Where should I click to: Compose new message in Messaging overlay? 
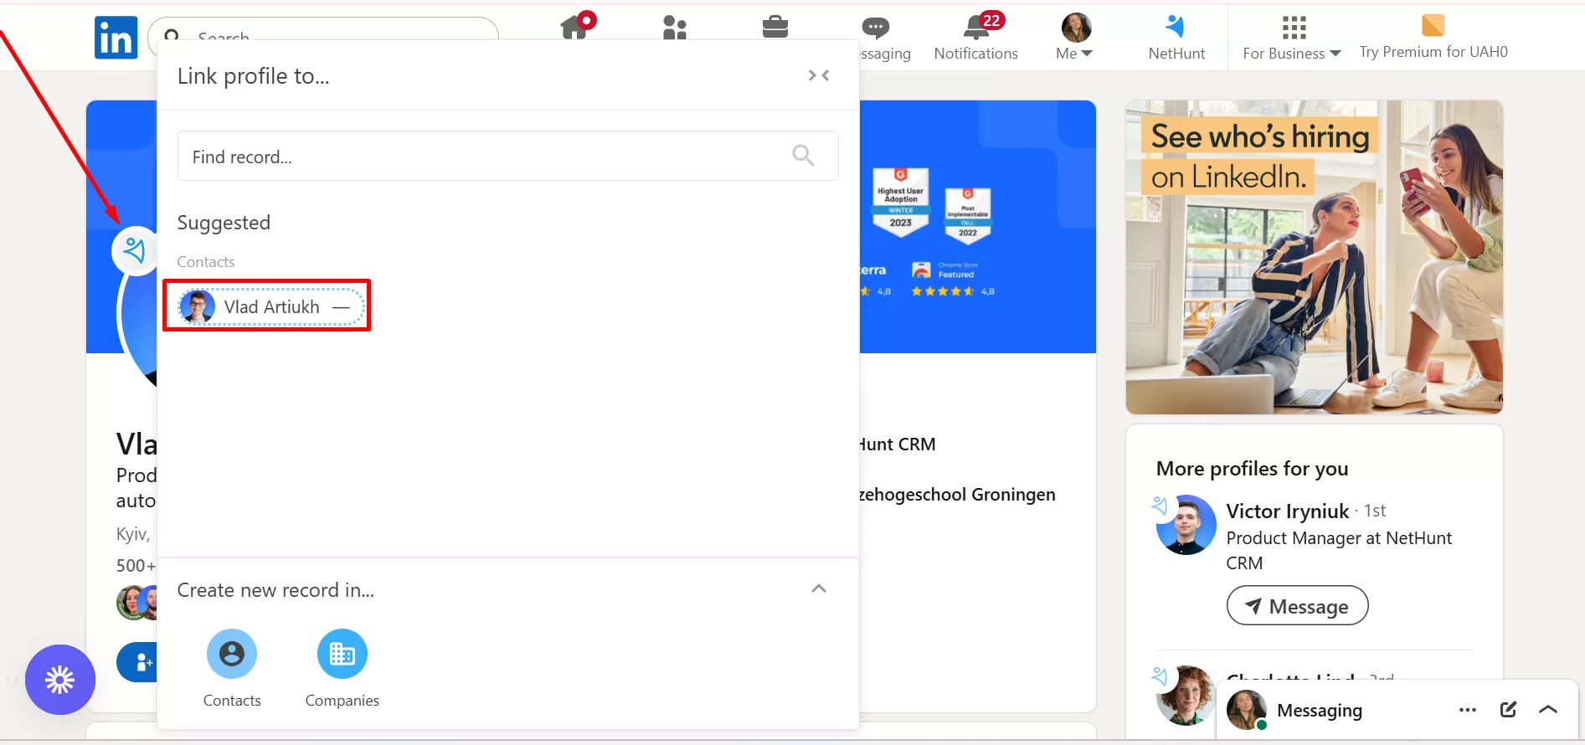(x=1508, y=710)
